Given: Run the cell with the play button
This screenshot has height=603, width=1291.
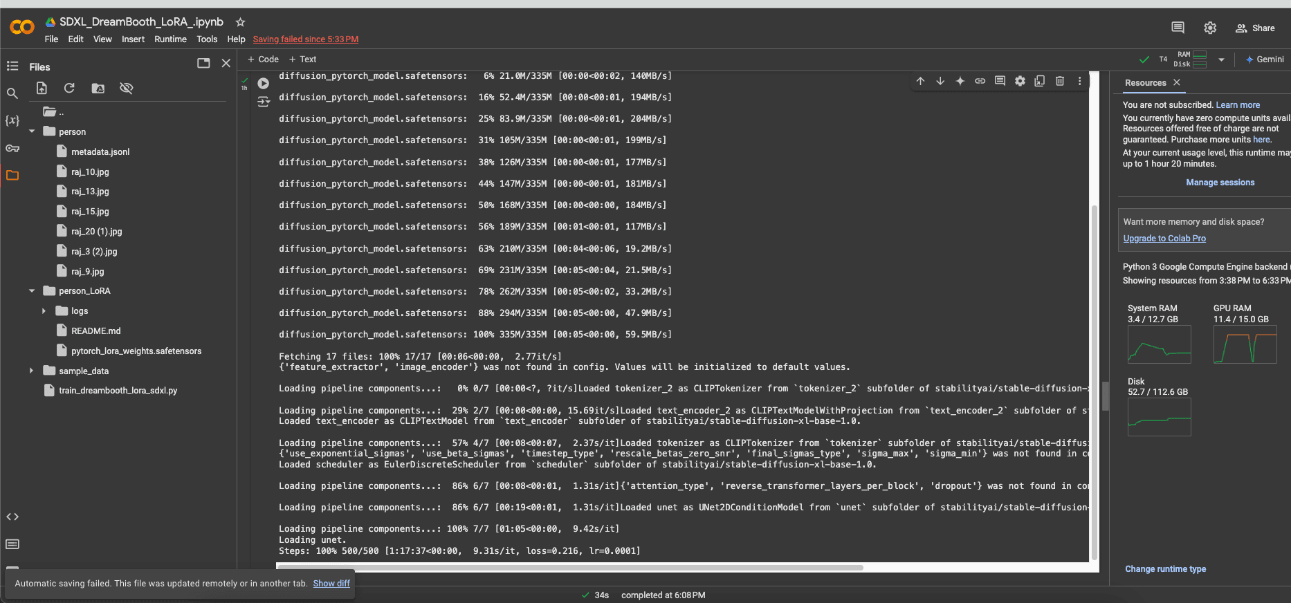Looking at the screenshot, I should 263,84.
